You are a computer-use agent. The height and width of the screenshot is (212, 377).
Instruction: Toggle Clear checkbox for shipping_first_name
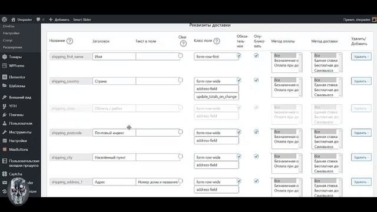pos(181,55)
